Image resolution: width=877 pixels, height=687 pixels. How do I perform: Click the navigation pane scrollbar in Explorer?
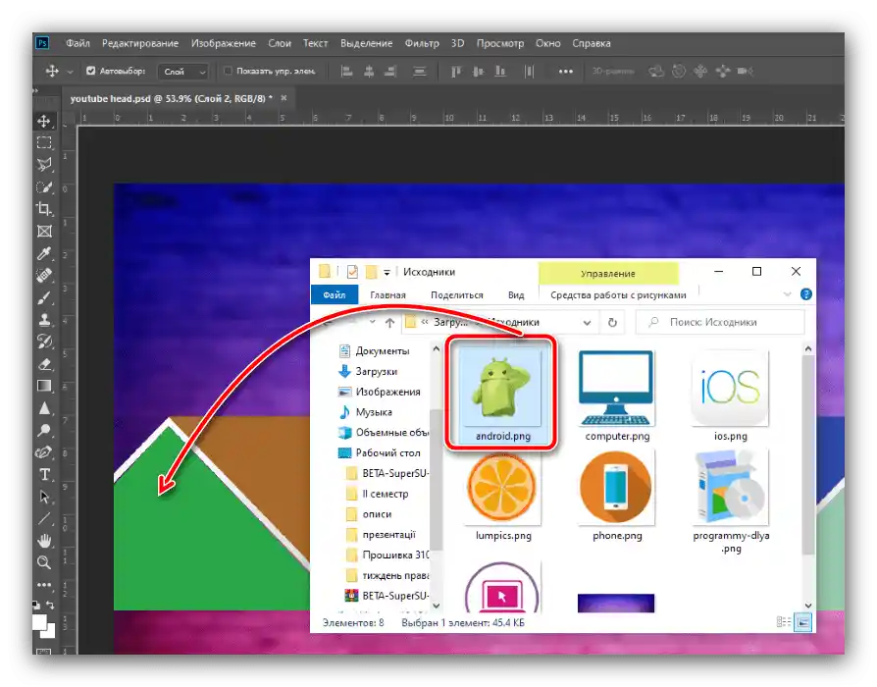coord(437,478)
